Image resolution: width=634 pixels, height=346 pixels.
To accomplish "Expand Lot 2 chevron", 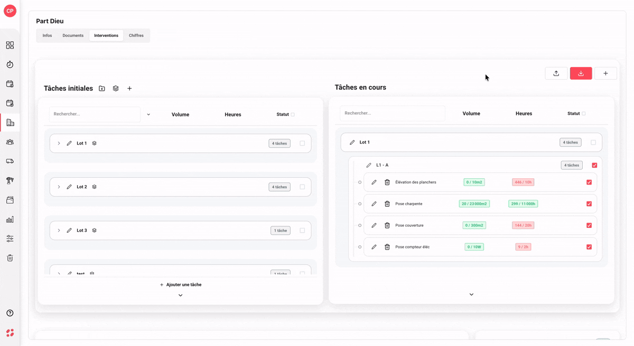I will [x=59, y=187].
